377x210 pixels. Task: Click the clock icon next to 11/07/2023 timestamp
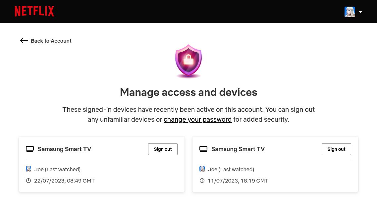point(202,181)
